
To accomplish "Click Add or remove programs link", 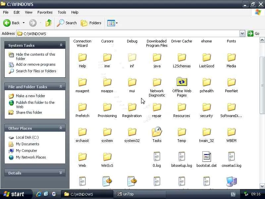I will coord(36,64).
